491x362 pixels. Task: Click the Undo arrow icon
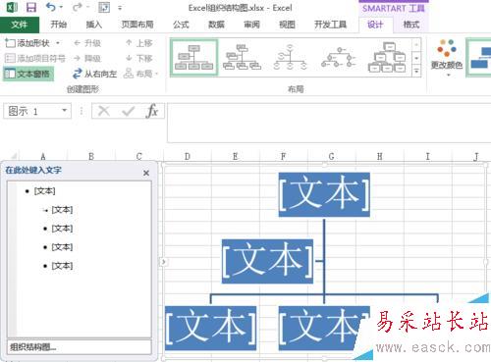(51, 7)
